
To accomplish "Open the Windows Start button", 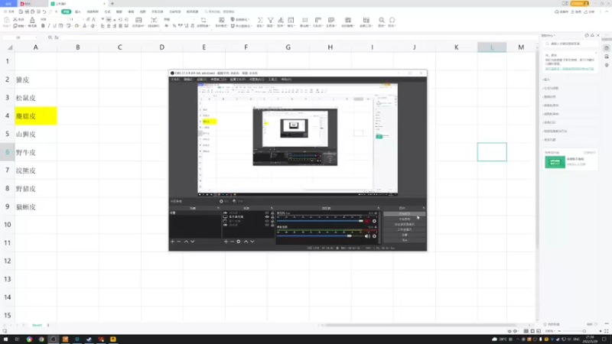I will (5, 339).
